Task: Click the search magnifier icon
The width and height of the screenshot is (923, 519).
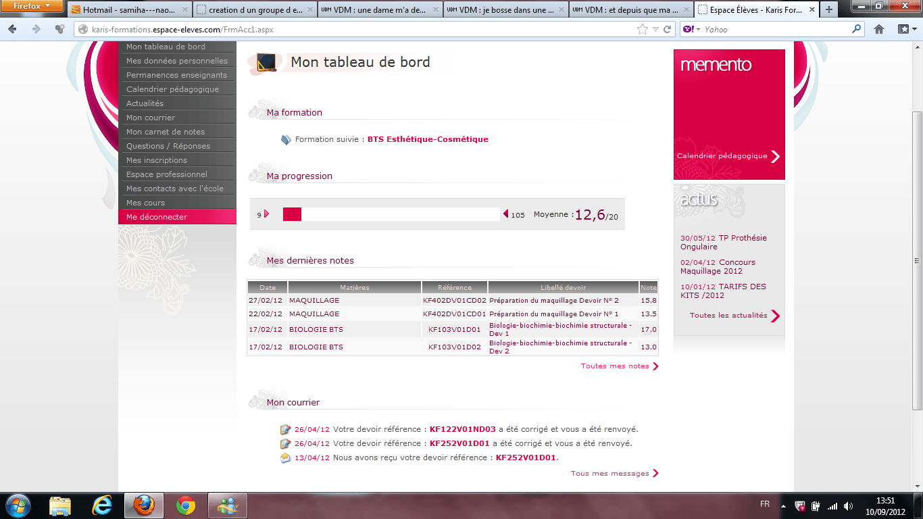Action: (857, 29)
